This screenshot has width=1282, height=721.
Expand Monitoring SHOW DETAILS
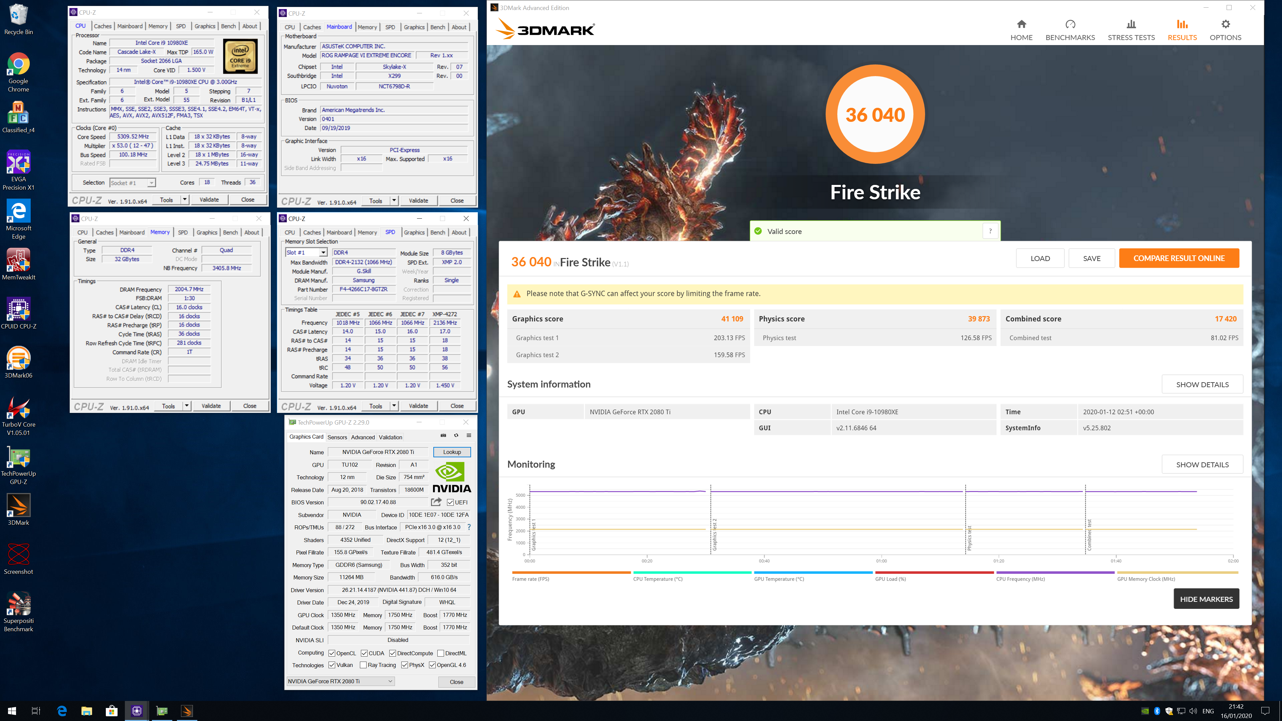click(1202, 464)
